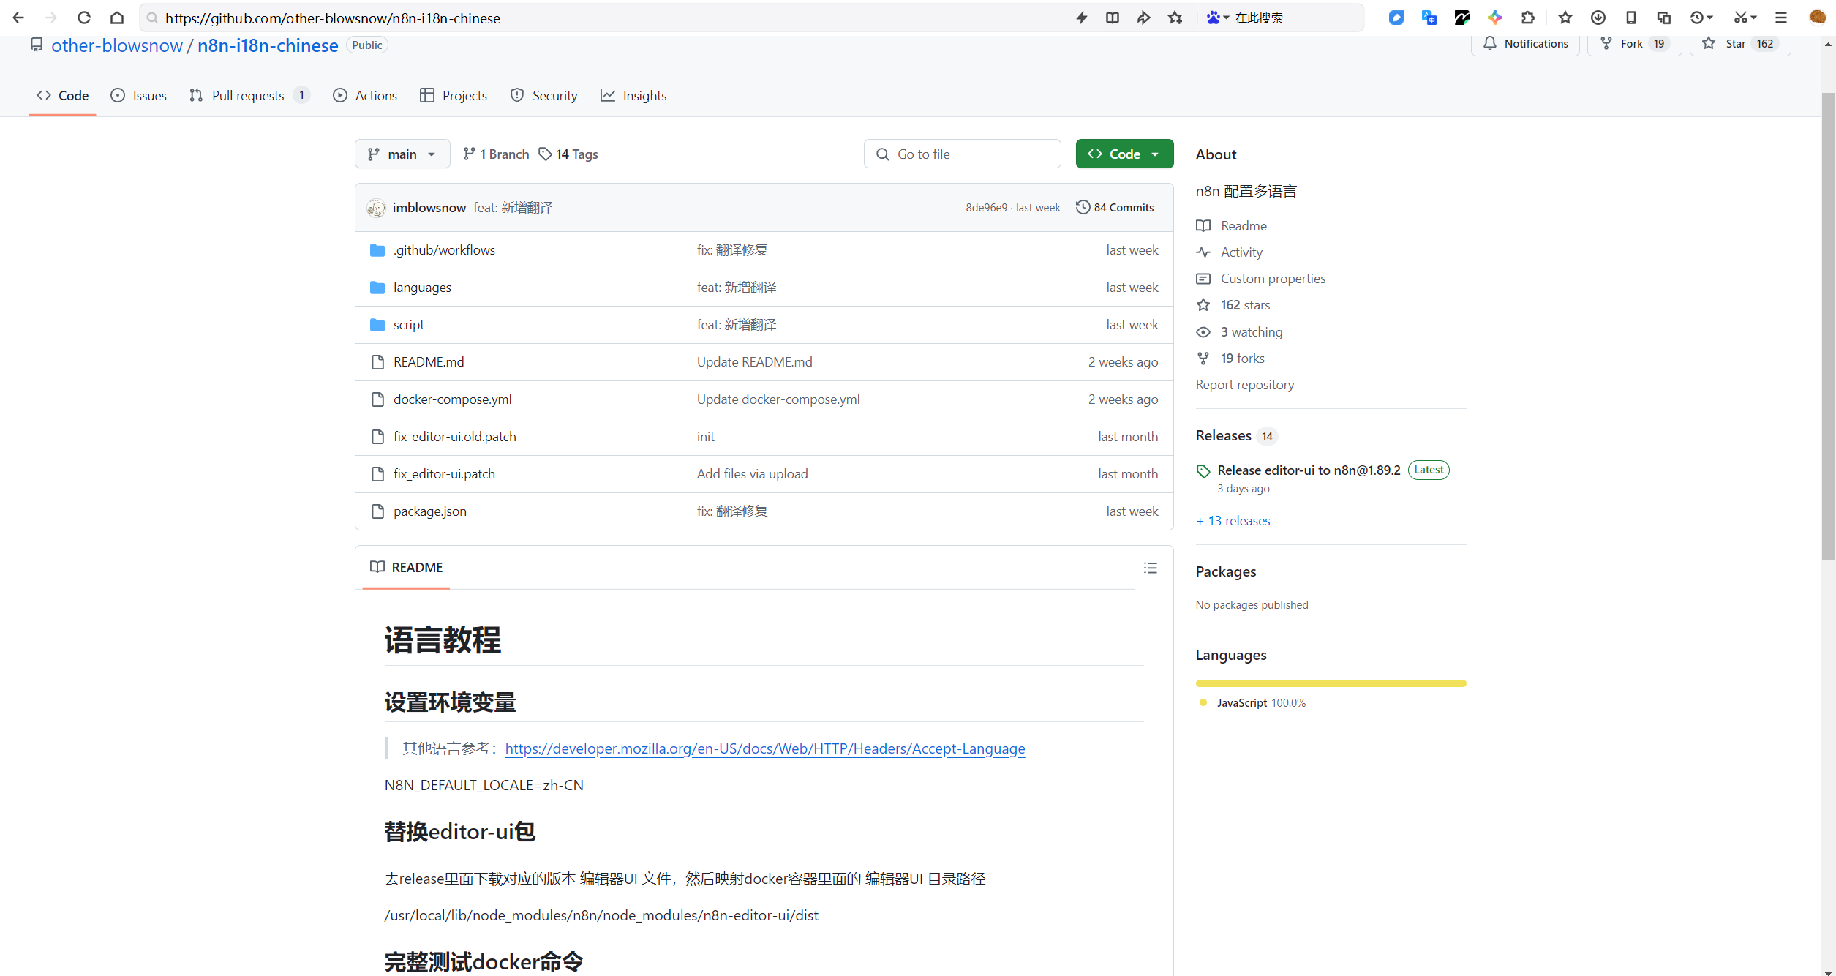Open commit message 'Add files via upload'

752,474
